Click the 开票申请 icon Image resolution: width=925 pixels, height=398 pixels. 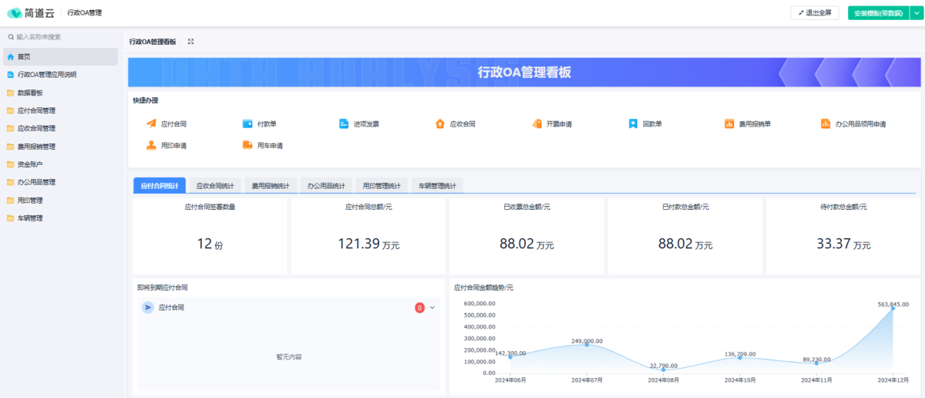(536, 123)
